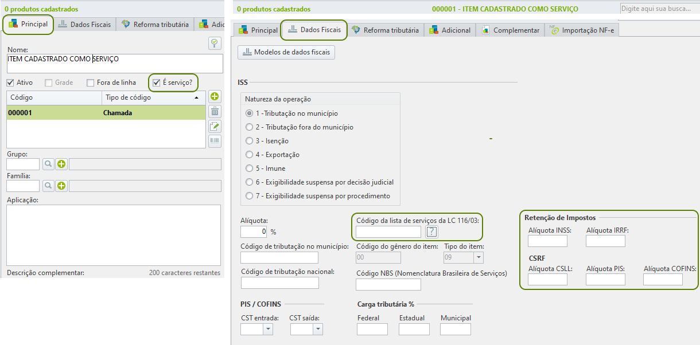This screenshot has width=700, height=345.
Task: Click the lightbulb hint icon above Nome
Action: click(215, 44)
